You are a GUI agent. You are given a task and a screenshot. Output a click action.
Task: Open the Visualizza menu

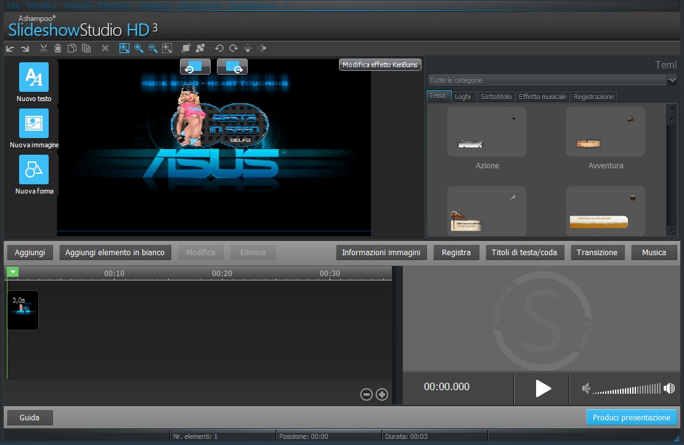155,5
